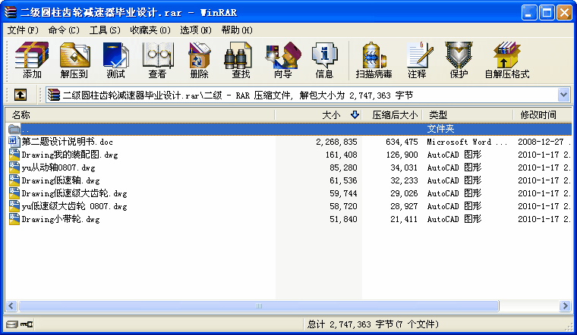Click the Word icon of 第二题设计说明书.doc

coord(14,142)
